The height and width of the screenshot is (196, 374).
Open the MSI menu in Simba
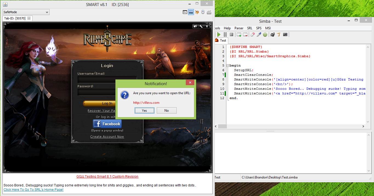(268, 28)
